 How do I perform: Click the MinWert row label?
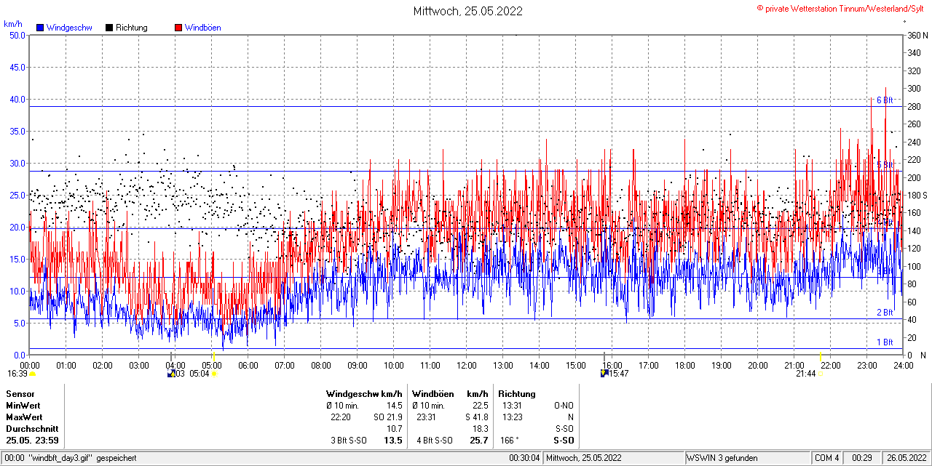[x=23, y=406]
